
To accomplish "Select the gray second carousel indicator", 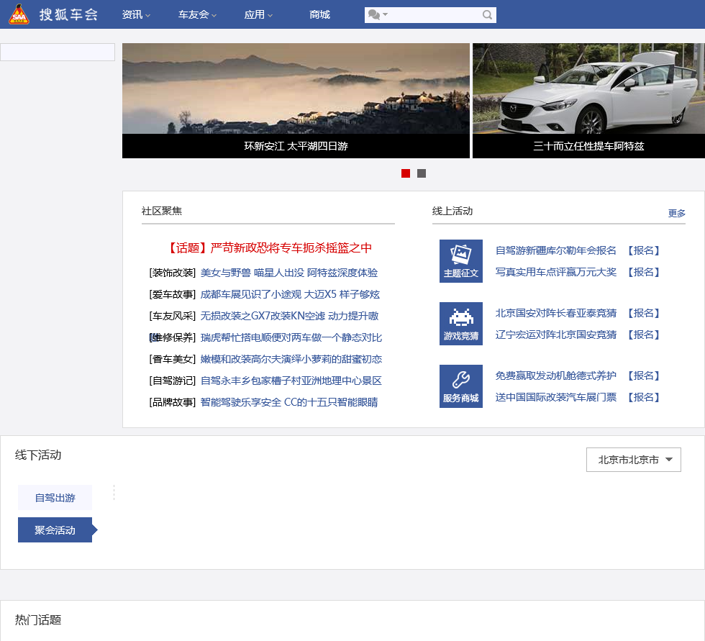I will (x=422, y=173).
